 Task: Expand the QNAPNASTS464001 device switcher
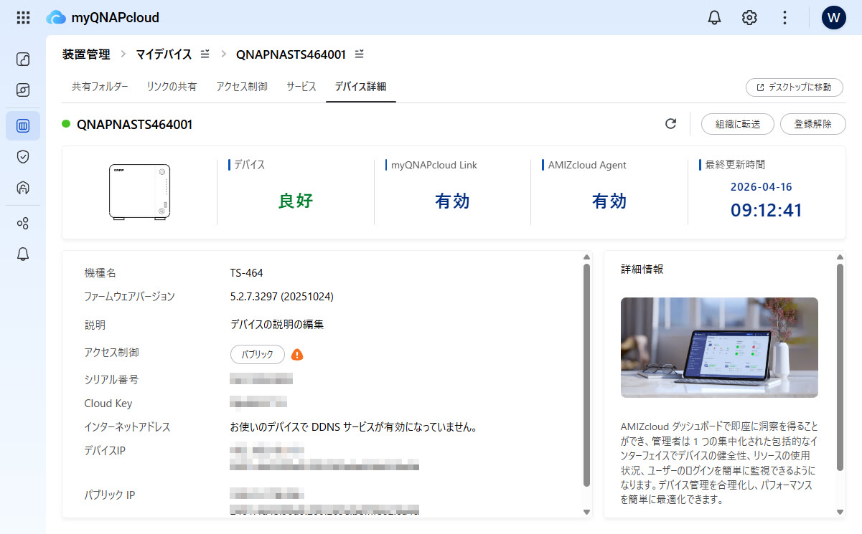tap(360, 54)
